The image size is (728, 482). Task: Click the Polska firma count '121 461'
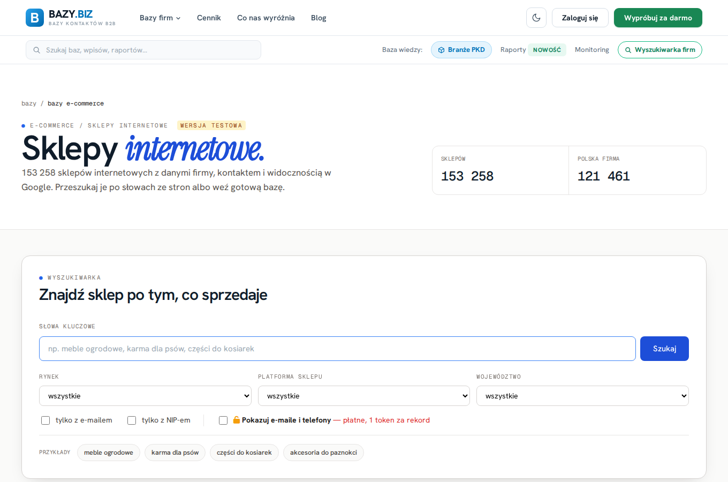604,176
